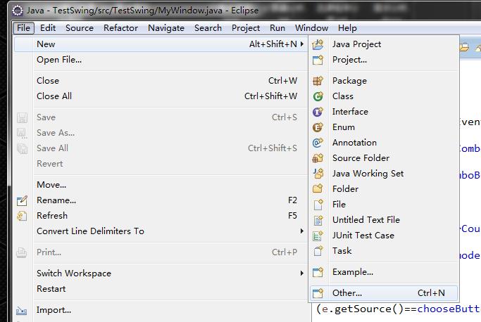Click the Refresh icon in File menu

coord(22,216)
